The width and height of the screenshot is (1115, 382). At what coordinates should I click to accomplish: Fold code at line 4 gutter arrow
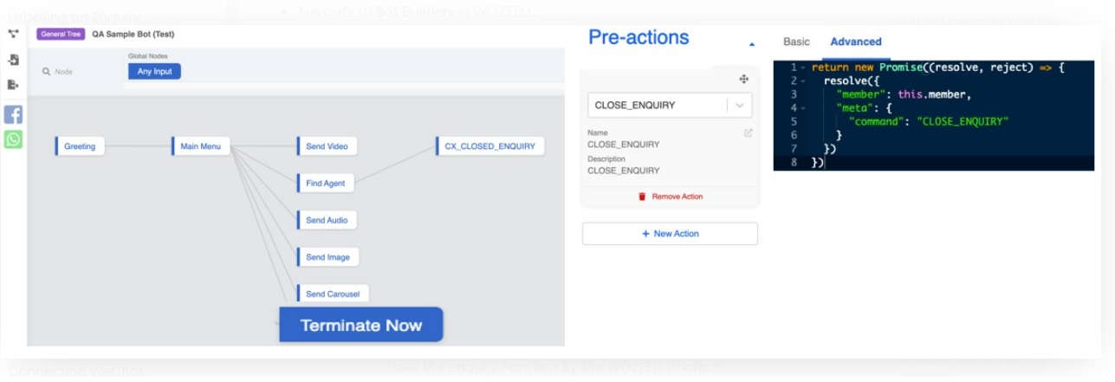pyautogui.click(x=803, y=108)
